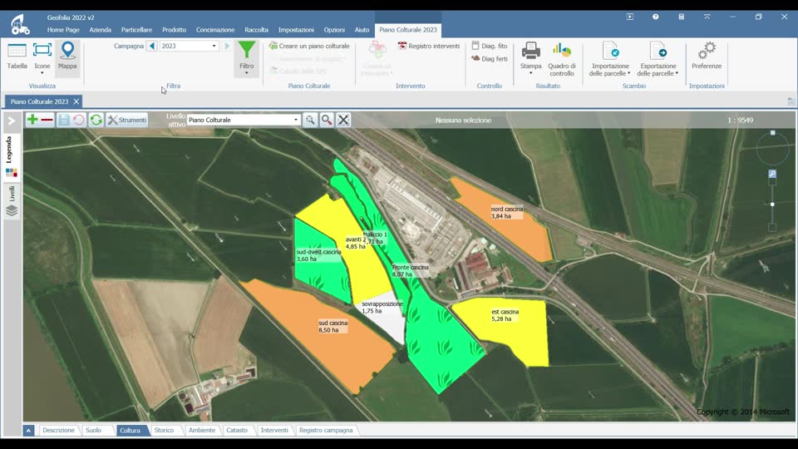
Task: Open Strumenti tools button
Action: pos(127,120)
